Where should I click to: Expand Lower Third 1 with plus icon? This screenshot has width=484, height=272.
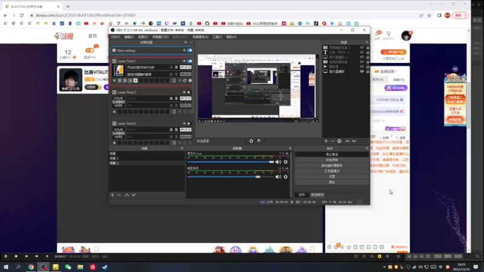pos(185,61)
